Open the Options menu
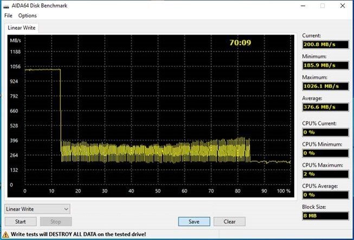Viewport: 354px width, 240px height. (27, 16)
